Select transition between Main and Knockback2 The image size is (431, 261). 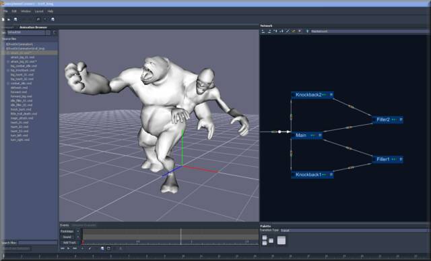(x=291, y=117)
